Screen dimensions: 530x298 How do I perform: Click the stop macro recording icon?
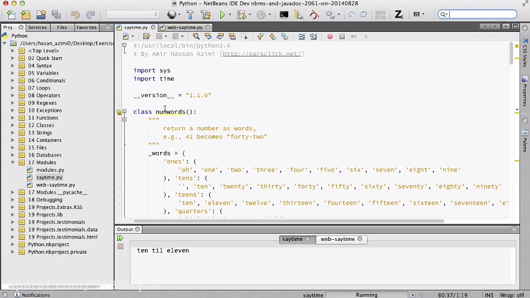tap(342, 37)
